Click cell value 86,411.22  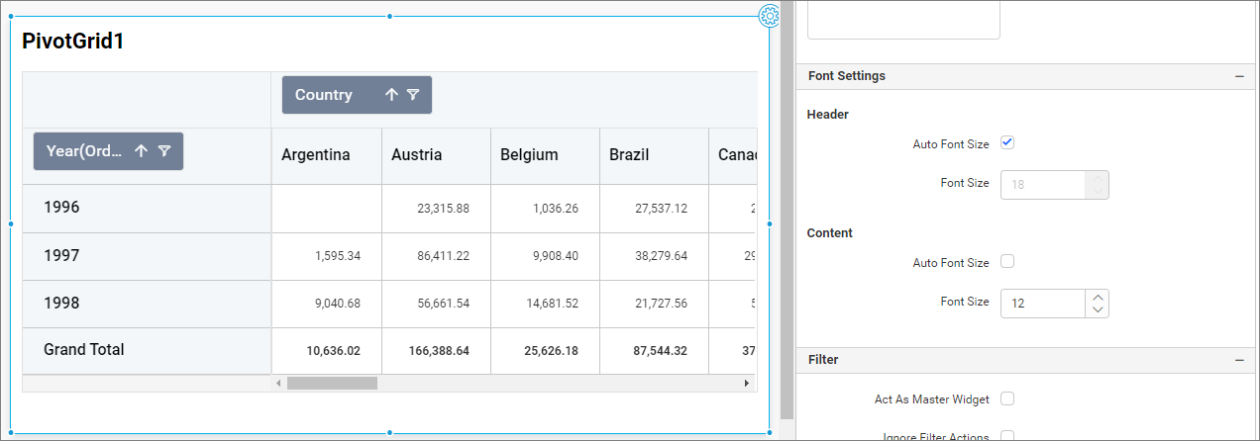pyautogui.click(x=443, y=256)
